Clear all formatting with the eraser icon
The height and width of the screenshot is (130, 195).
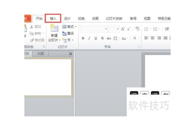137,29
